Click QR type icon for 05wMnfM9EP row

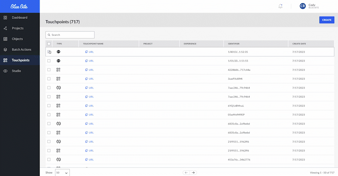[58, 114]
